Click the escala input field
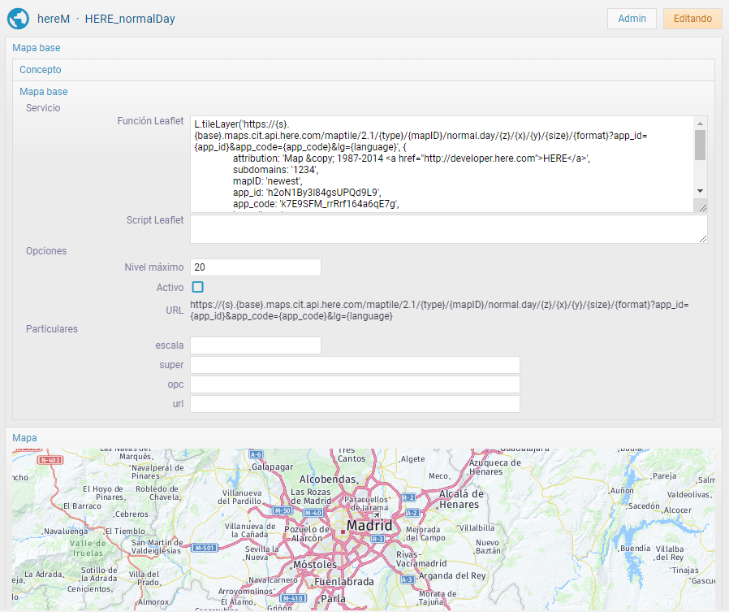 pyautogui.click(x=256, y=345)
